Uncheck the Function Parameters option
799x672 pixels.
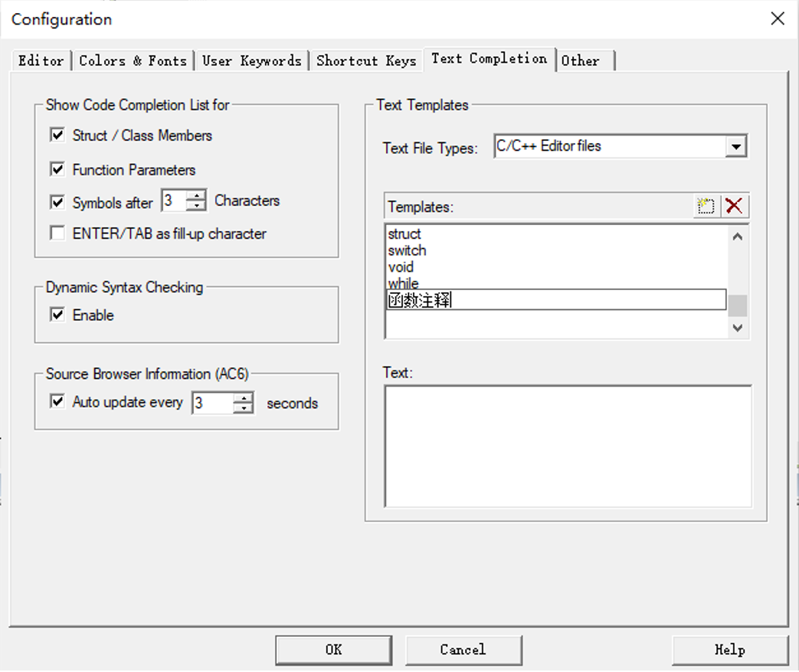pos(57,169)
